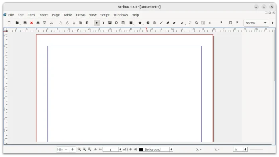Viewport: 279px width, 157px height.
Task: Click the zoom in magnifier icon
Action: coord(90,149)
